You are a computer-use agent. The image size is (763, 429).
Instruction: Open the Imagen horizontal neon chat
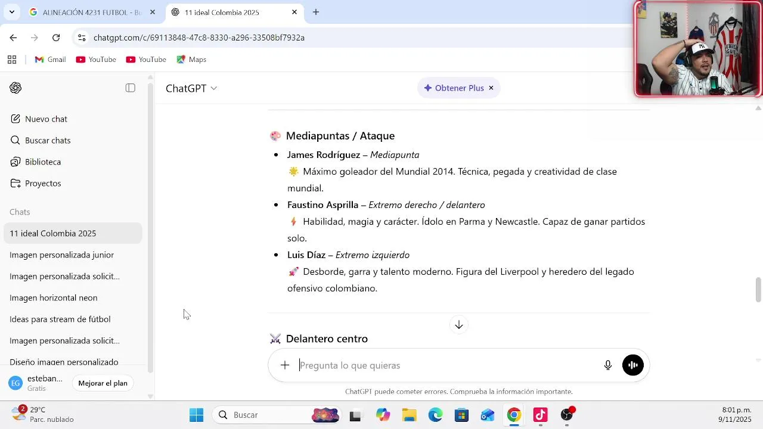(x=73, y=298)
